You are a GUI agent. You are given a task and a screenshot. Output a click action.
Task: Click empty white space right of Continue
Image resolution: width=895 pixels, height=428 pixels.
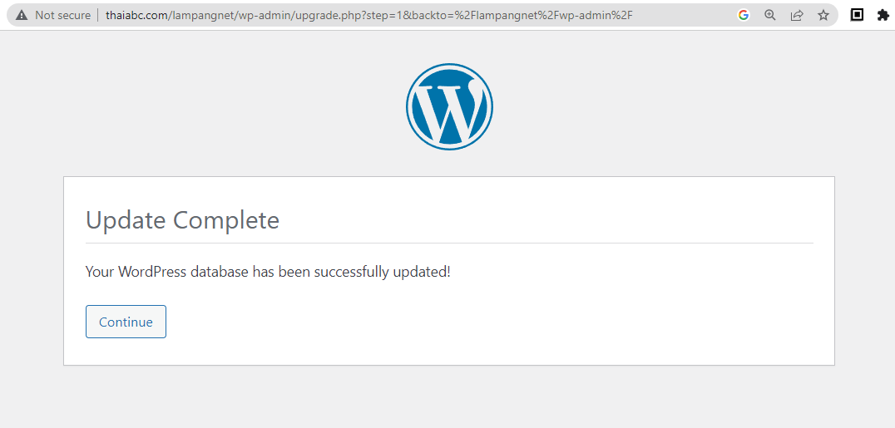[x=499, y=322]
